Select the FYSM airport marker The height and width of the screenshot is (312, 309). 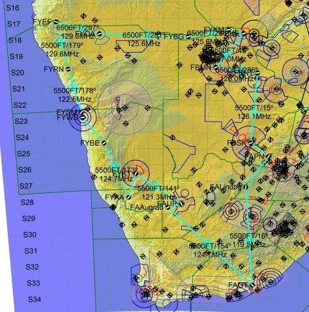81,112
